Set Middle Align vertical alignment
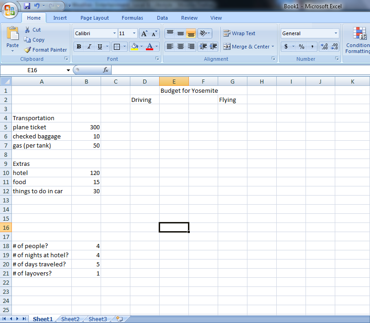 click(181, 33)
